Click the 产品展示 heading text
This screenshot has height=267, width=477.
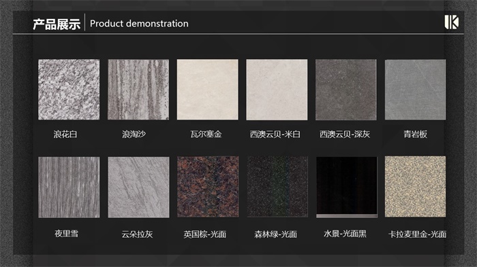pyautogui.click(x=57, y=24)
